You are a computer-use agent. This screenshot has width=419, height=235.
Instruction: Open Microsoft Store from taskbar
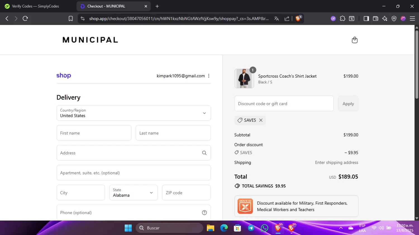[x=237, y=228]
